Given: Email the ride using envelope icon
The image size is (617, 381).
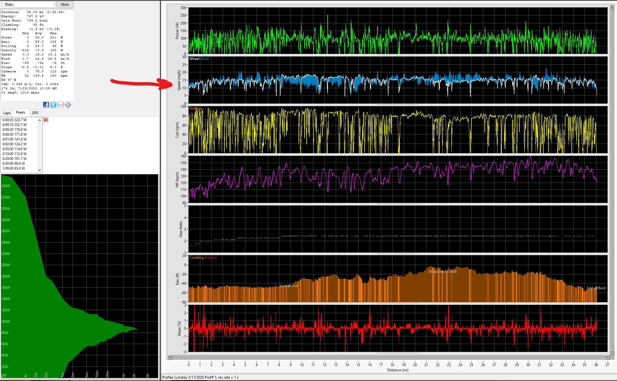Looking at the screenshot, I should click(61, 105).
